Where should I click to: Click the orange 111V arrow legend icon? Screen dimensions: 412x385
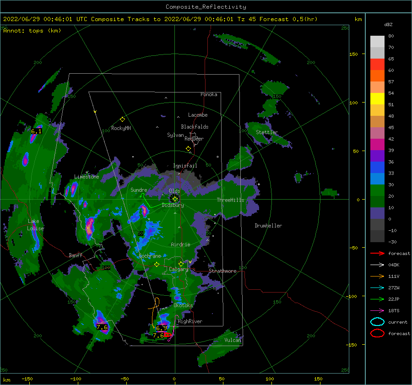pyautogui.click(x=378, y=276)
